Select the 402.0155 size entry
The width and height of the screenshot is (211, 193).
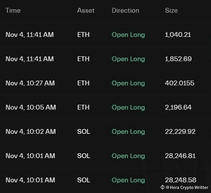point(179,83)
